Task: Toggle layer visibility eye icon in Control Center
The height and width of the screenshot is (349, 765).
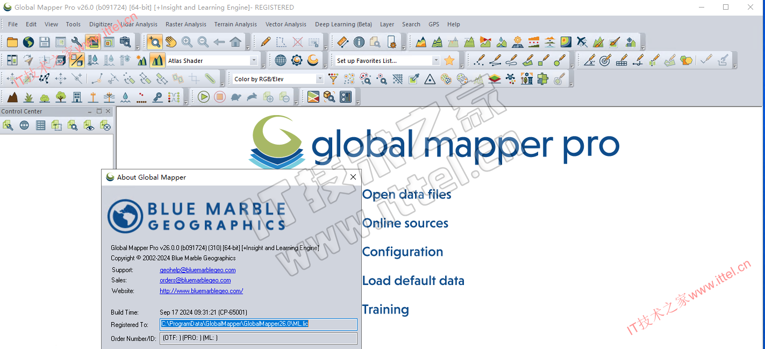Action: [x=89, y=125]
